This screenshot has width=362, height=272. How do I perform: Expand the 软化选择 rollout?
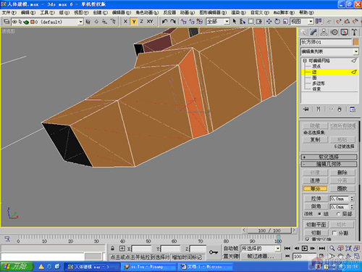click(329, 157)
